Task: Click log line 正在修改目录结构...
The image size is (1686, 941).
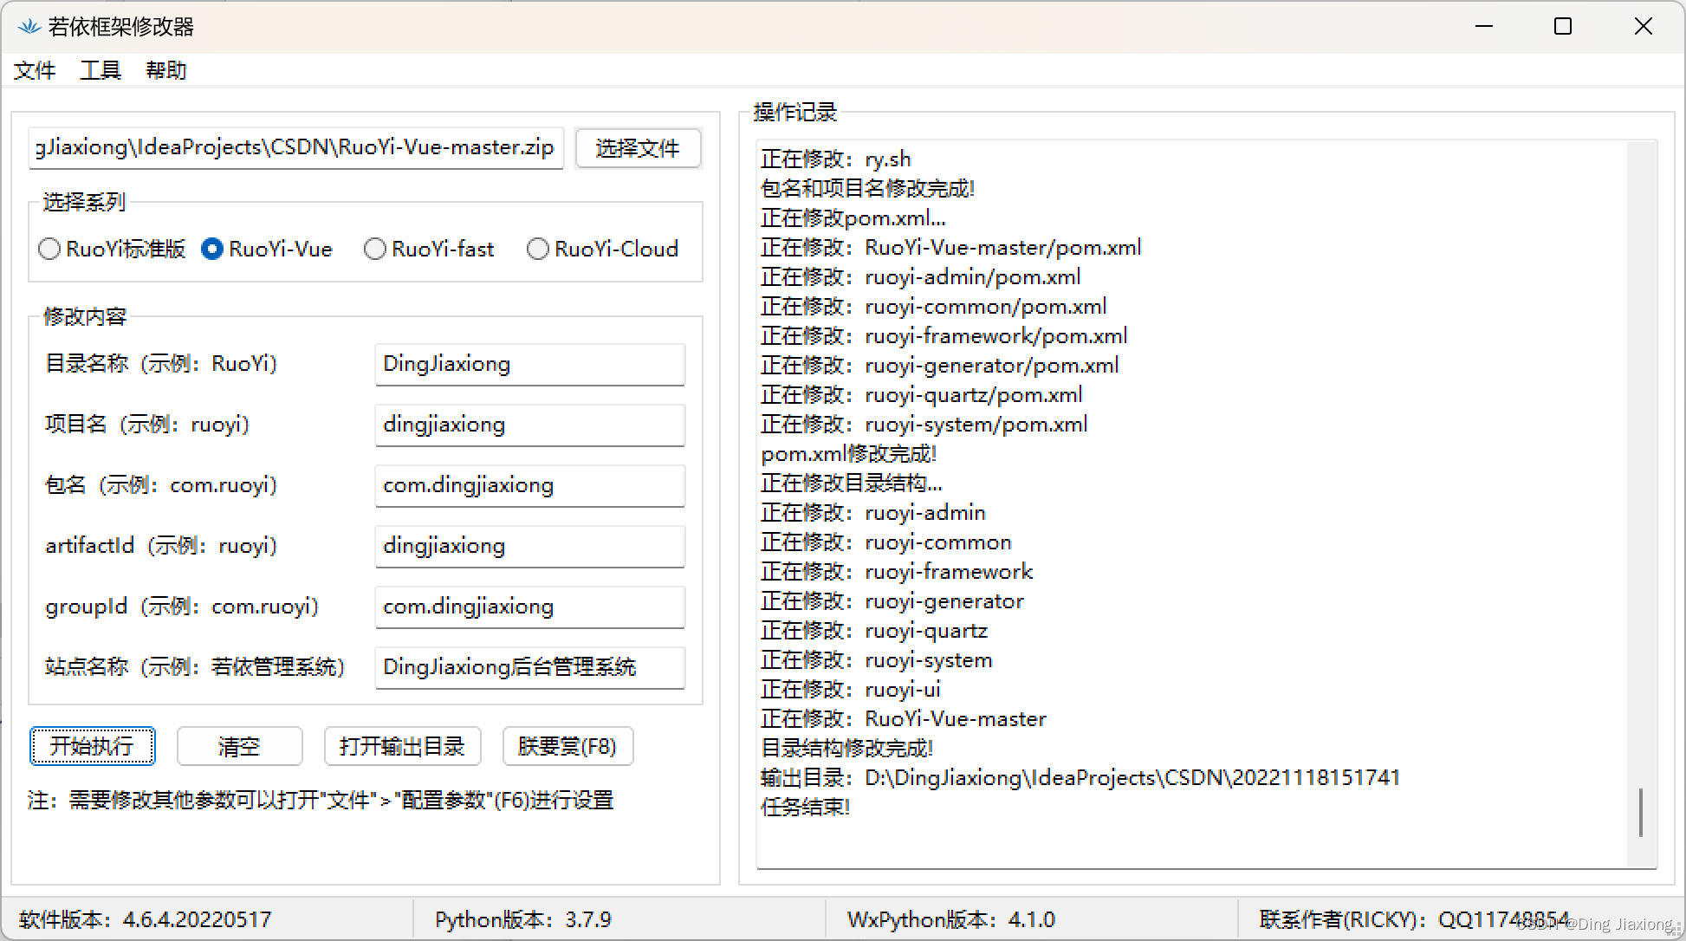Action: click(852, 483)
